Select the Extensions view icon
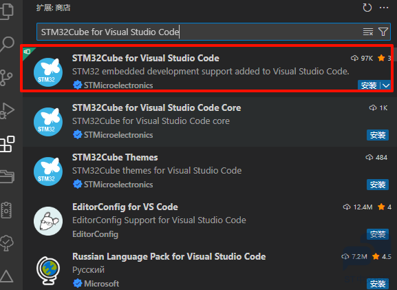Image resolution: width=397 pixels, height=290 pixels. click(7, 144)
